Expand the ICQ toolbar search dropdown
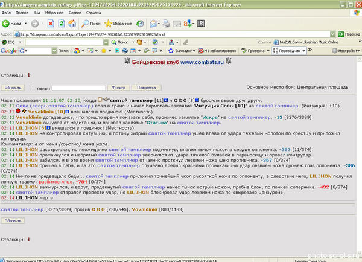Image resolution: width=362 pixels, height=262 pixels. click(106, 42)
